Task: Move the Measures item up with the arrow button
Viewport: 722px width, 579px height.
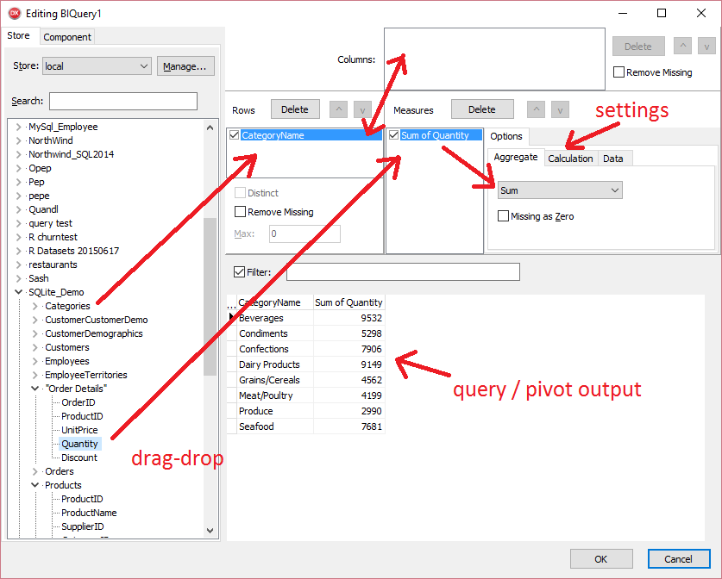Action: (536, 109)
